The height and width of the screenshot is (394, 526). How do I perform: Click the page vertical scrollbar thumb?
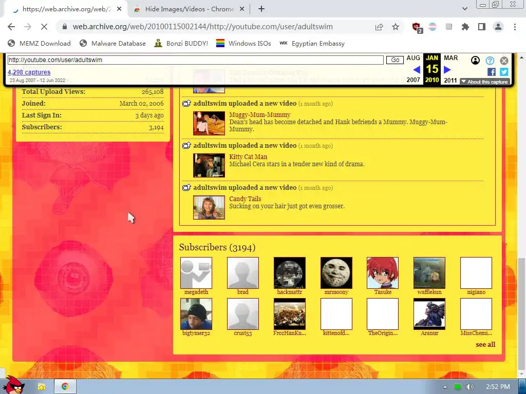coord(522,313)
